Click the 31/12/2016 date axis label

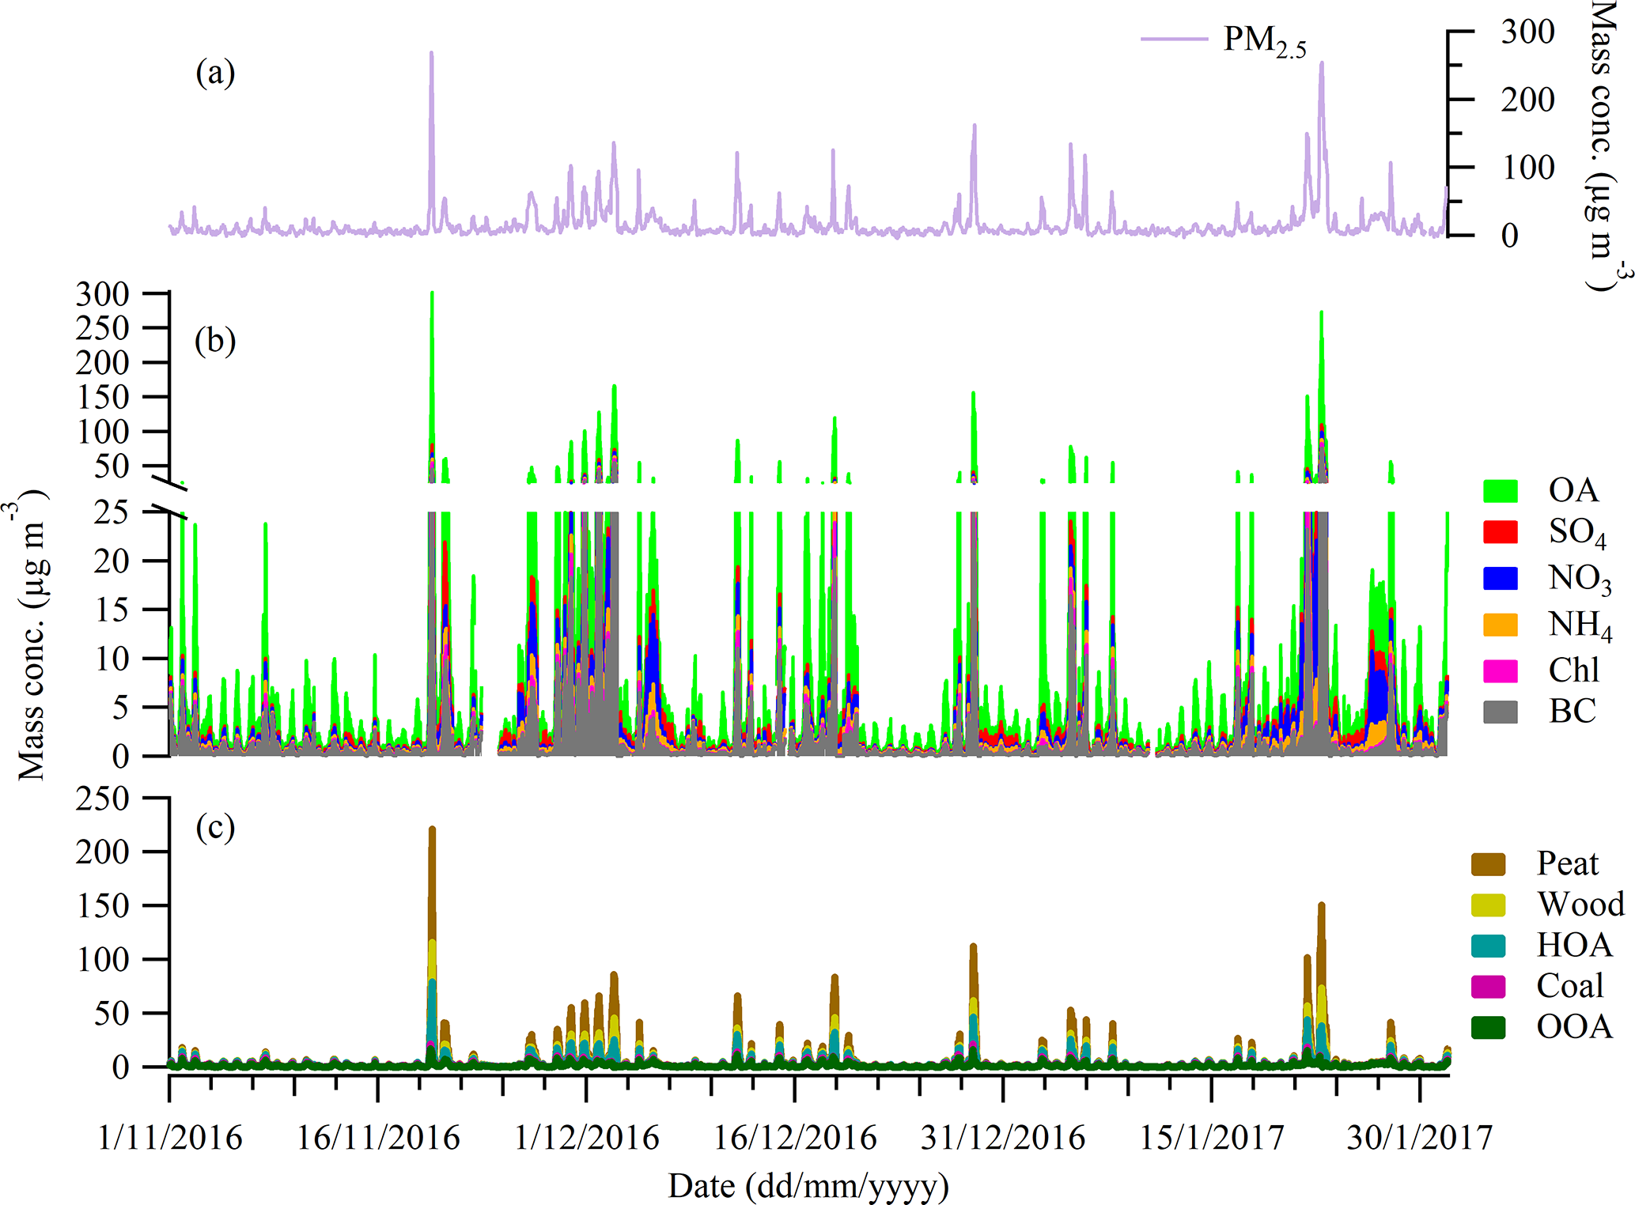click(x=1003, y=1139)
